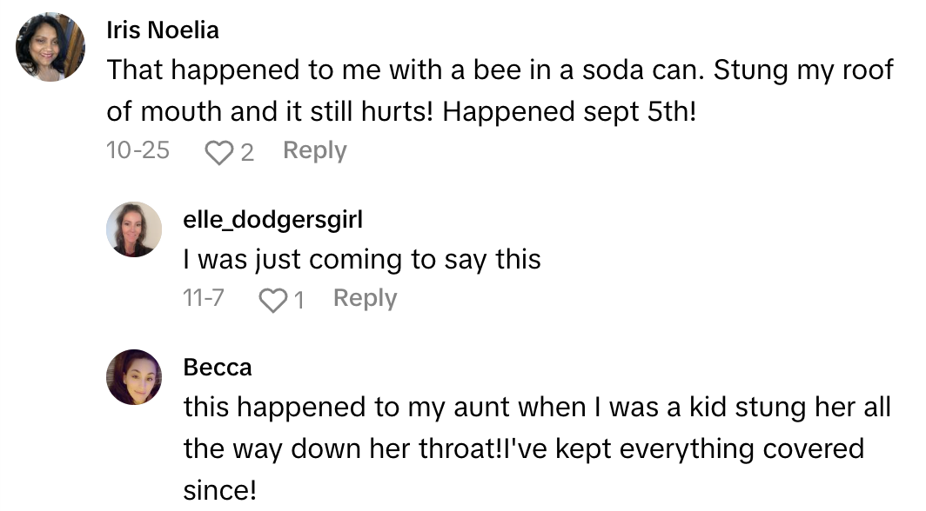Viewport: 926px width, 511px height.
Task: Open Iris Noelia's profile picture
Action: point(50,47)
